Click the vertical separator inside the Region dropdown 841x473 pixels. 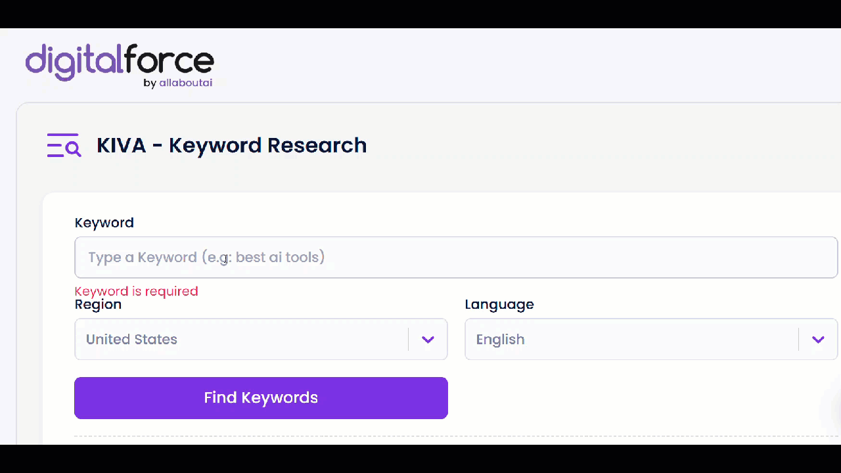409,340
